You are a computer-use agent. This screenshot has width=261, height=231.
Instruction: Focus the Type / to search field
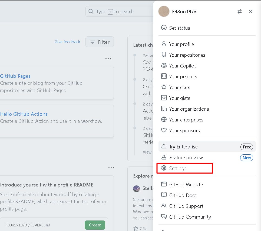(119, 11)
